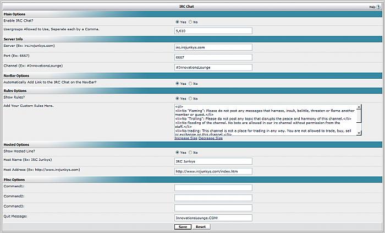The width and height of the screenshot is (385, 233).
Task: Click the Help question mark icon
Action: click(x=378, y=7)
